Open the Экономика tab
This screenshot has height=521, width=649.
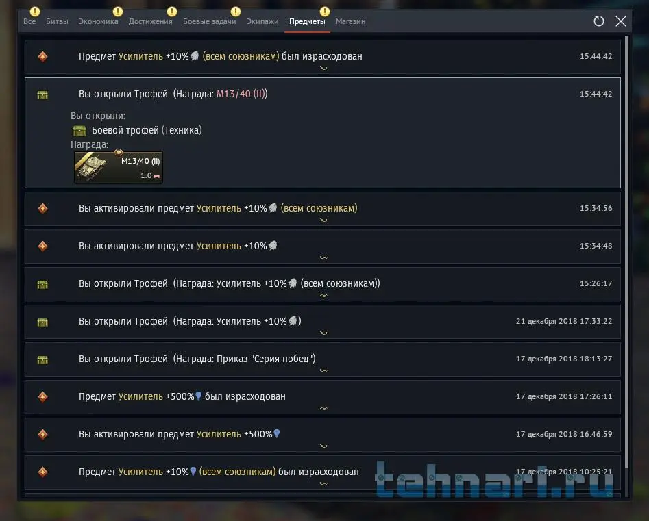click(x=99, y=21)
